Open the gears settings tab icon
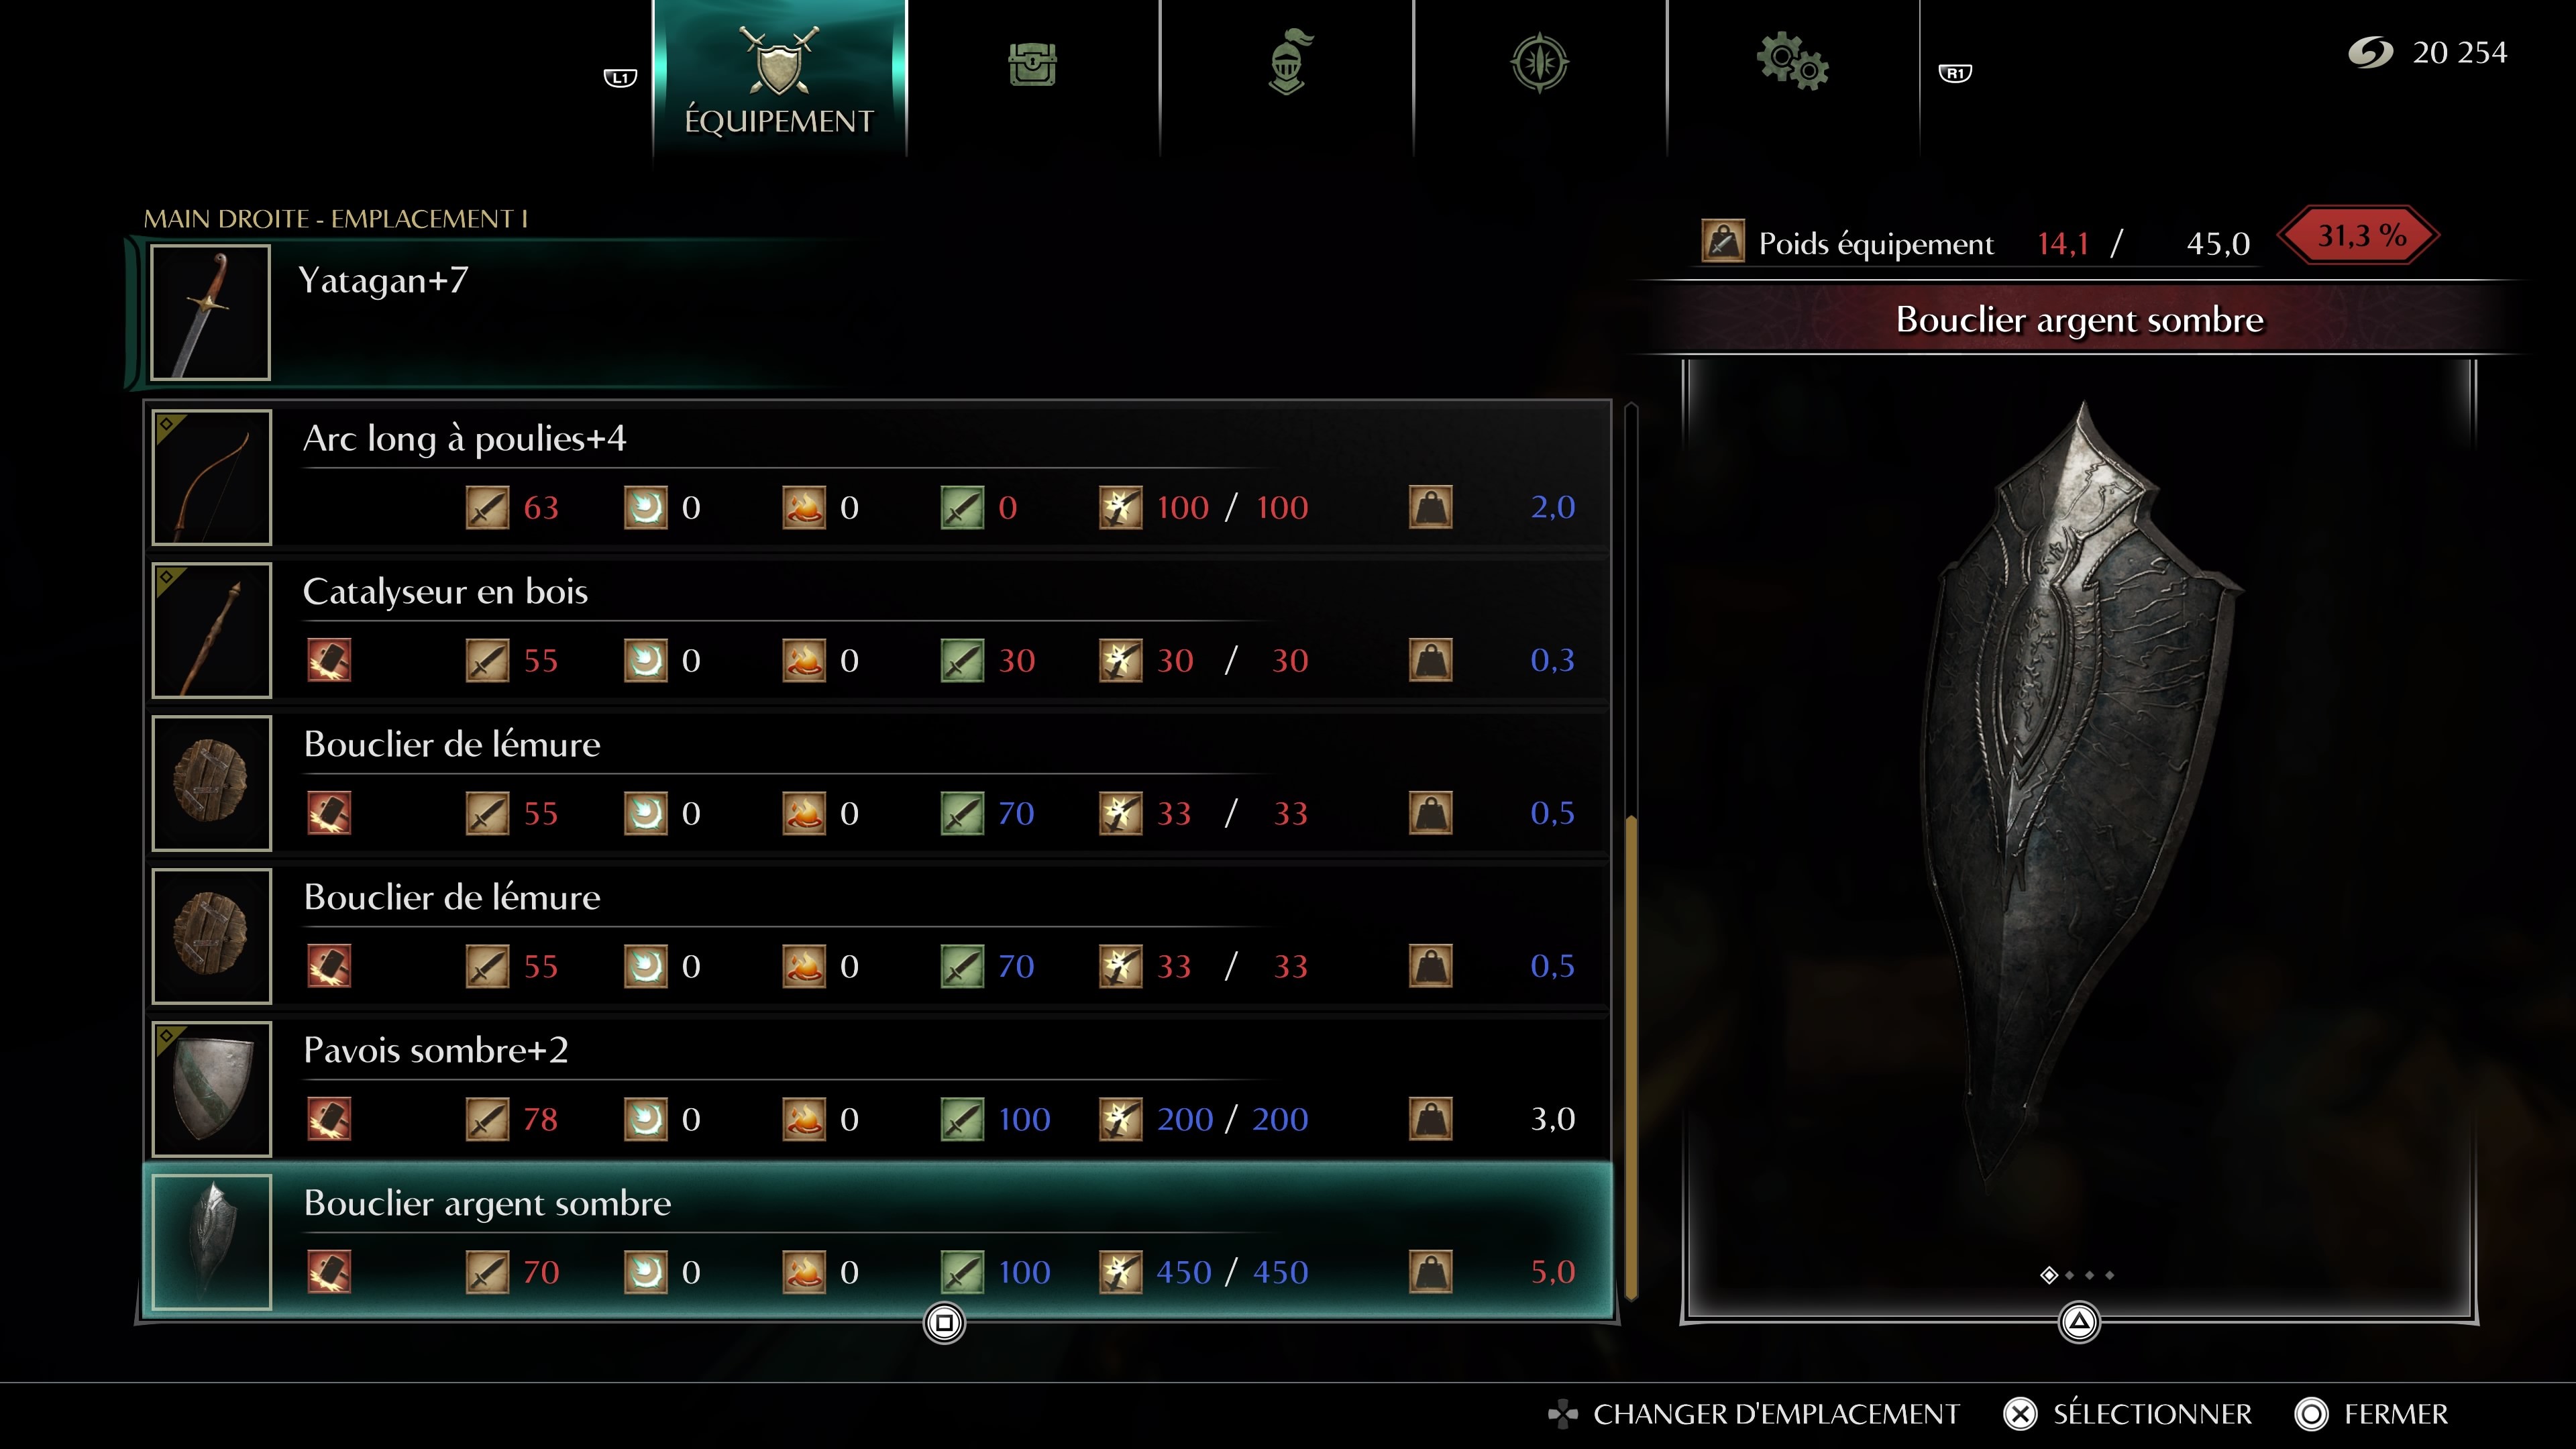 click(x=1793, y=62)
